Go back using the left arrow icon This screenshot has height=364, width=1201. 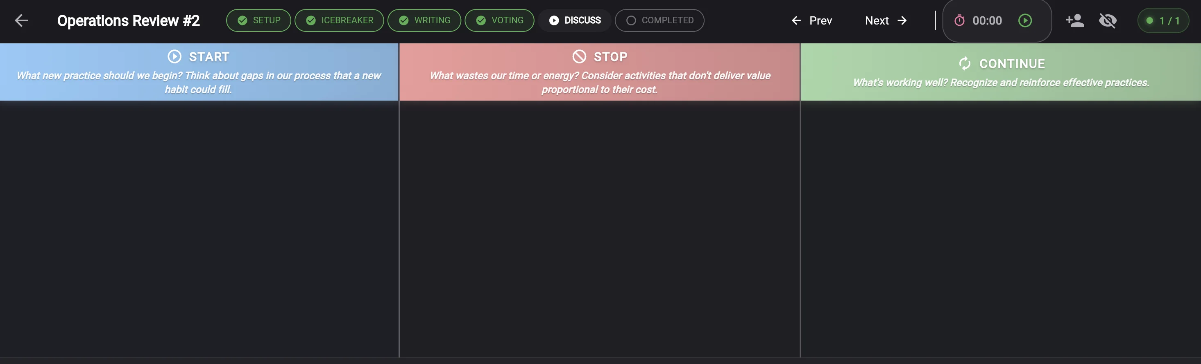(x=21, y=20)
